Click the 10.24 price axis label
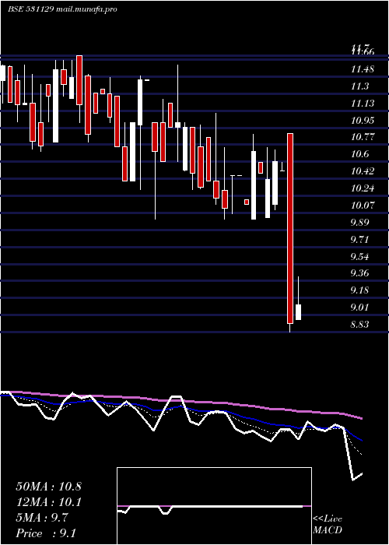389x545 pixels. click(363, 188)
